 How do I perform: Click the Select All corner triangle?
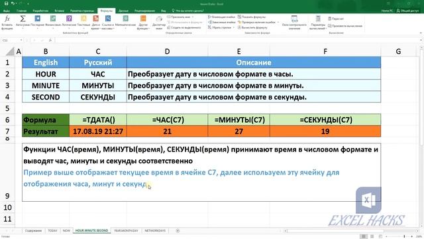(10, 51)
